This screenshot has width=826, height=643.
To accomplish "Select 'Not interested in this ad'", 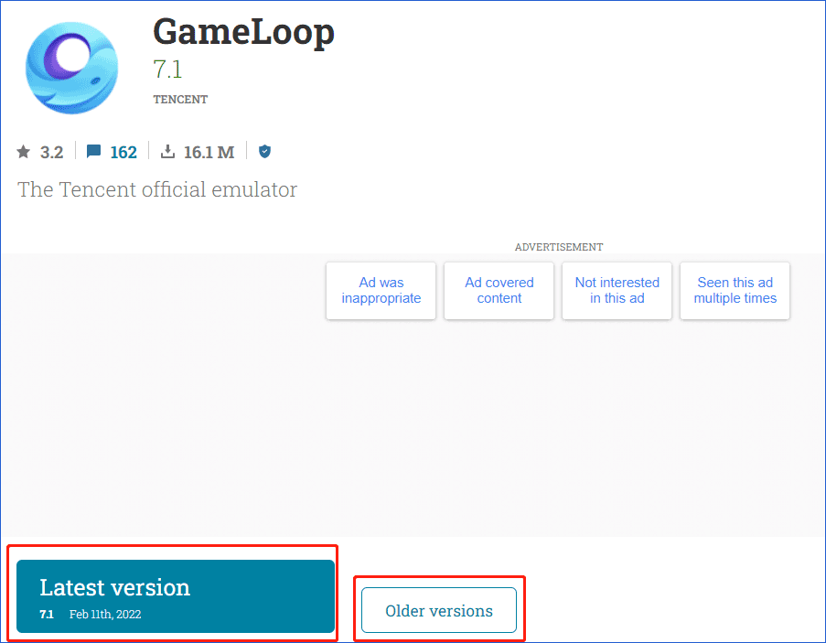I will pos(617,291).
